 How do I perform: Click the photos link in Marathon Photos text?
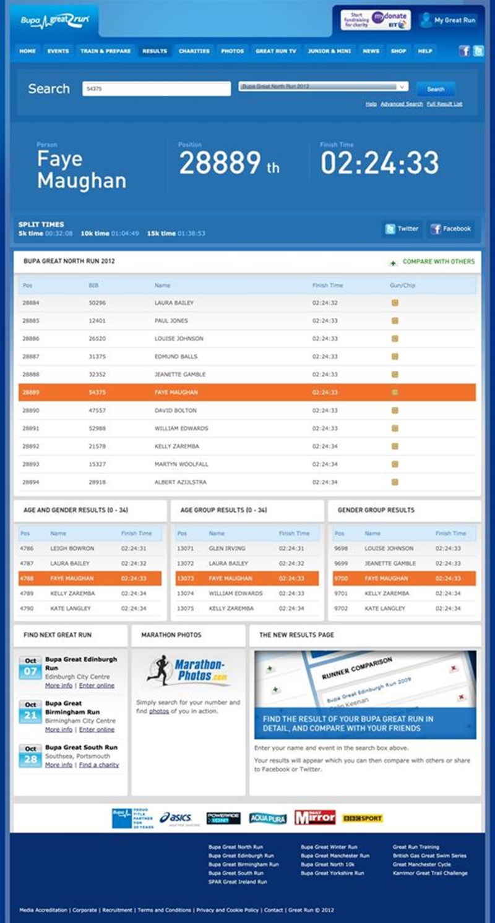[159, 712]
